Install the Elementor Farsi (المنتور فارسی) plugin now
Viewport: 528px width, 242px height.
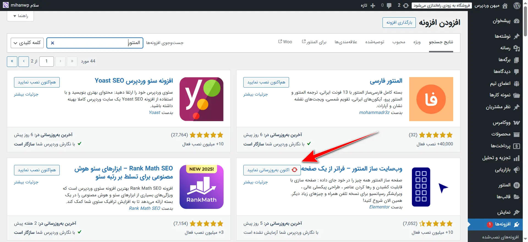pos(266,82)
